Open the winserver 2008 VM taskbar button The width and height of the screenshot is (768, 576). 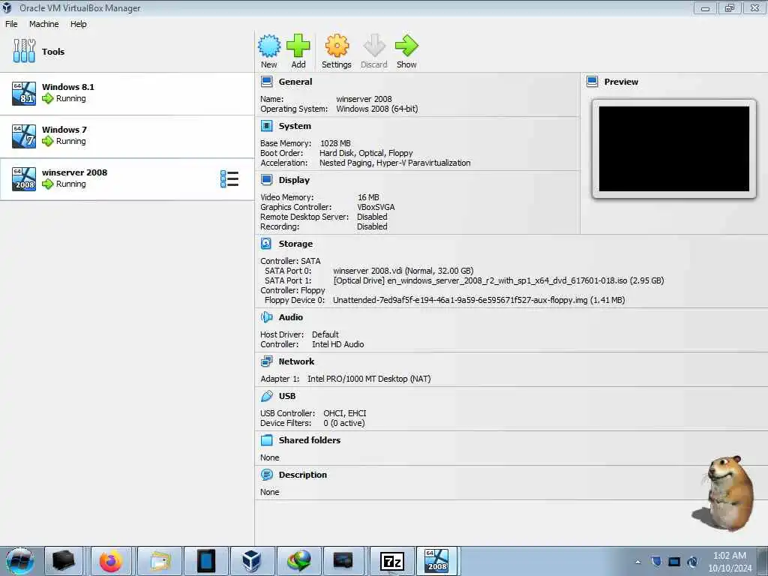[436, 561]
